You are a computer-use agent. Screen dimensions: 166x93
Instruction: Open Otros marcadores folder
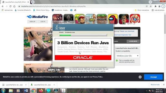click(142, 10)
